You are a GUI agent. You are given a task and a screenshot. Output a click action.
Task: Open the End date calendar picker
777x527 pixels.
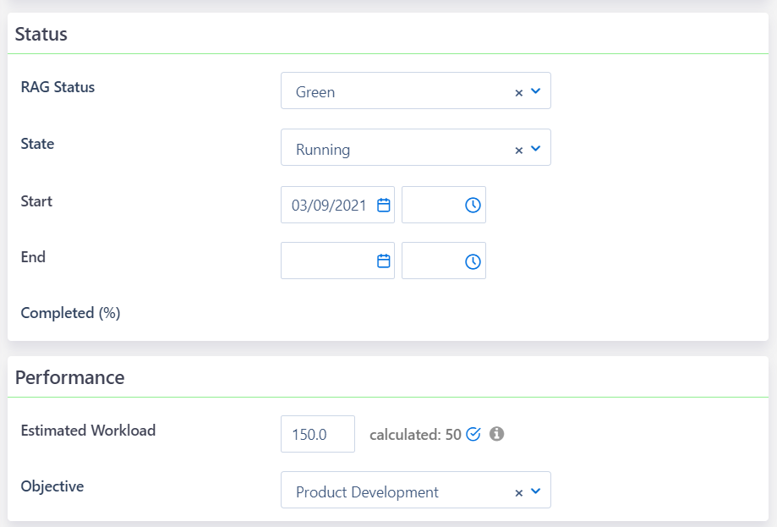pyautogui.click(x=384, y=260)
